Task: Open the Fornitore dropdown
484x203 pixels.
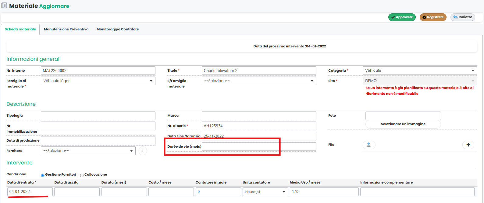Action: pos(88,151)
